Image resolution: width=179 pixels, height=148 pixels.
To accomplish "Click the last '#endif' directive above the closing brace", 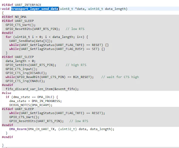I will (7, 137).
